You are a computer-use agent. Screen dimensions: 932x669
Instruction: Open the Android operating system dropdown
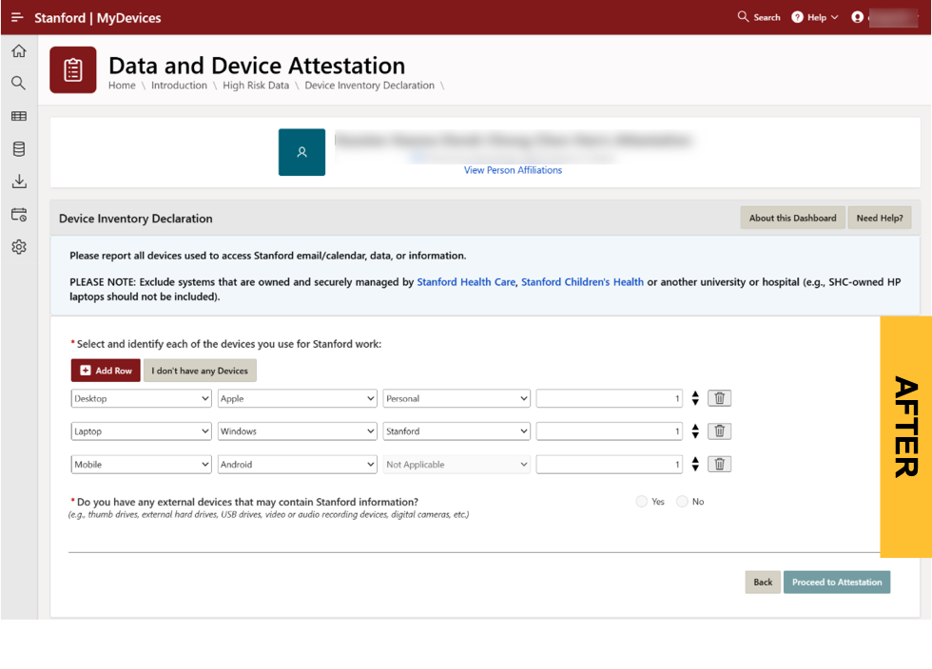click(x=297, y=464)
